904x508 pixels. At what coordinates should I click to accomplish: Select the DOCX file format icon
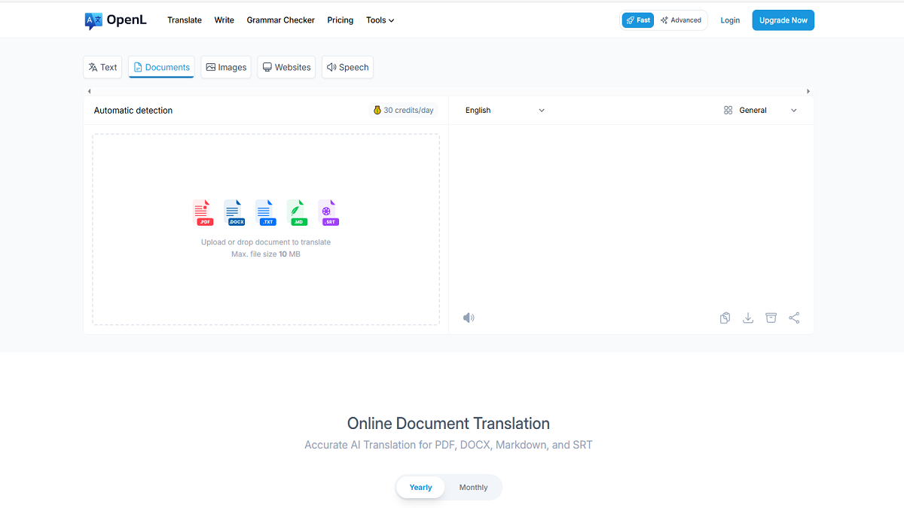234,212
